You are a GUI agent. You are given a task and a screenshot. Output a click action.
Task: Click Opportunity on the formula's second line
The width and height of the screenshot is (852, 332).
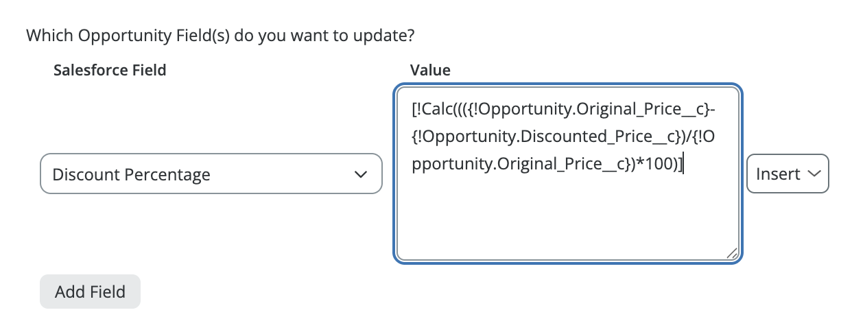[465, 138]
